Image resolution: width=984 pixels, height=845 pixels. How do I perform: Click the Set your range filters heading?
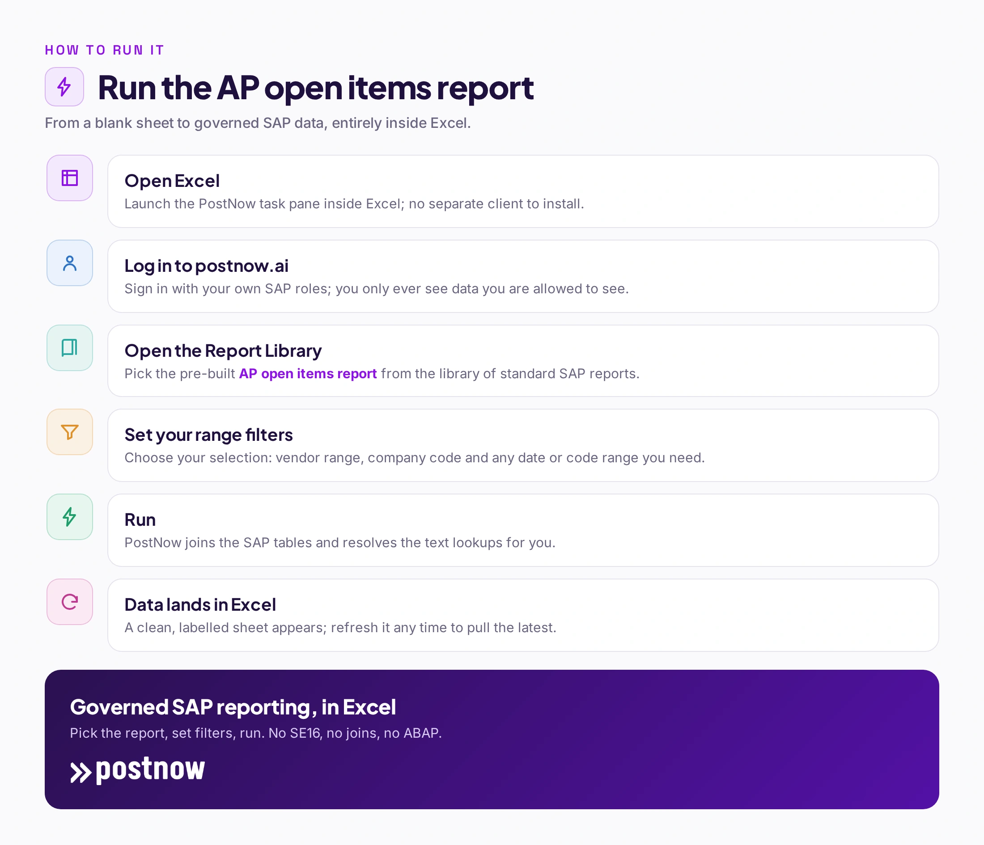tap(208, 435)
